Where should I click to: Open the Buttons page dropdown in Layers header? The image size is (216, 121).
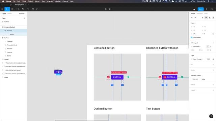[x=22, y=13]
